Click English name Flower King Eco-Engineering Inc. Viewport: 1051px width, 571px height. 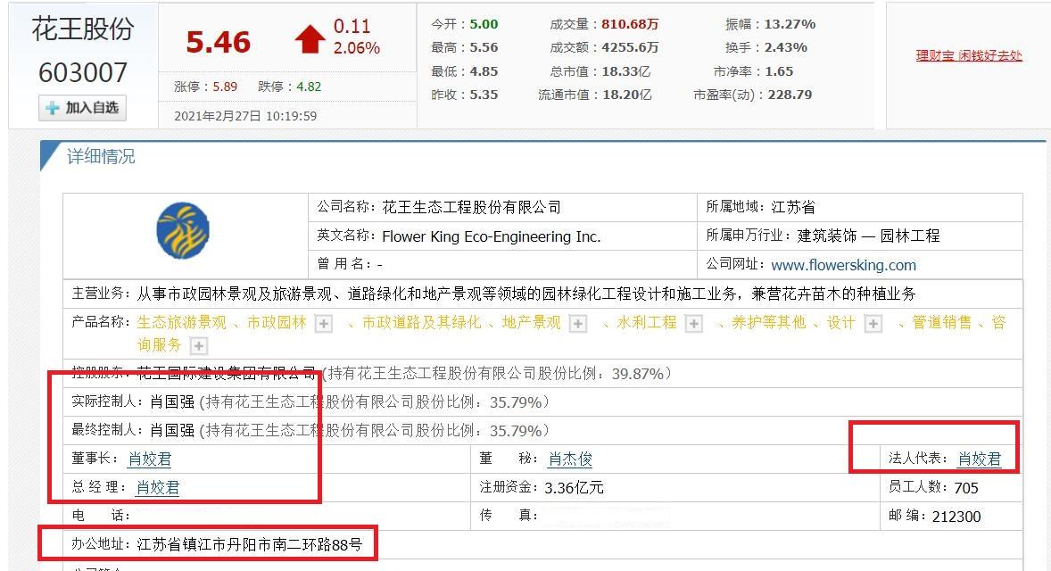click(492, 236)
